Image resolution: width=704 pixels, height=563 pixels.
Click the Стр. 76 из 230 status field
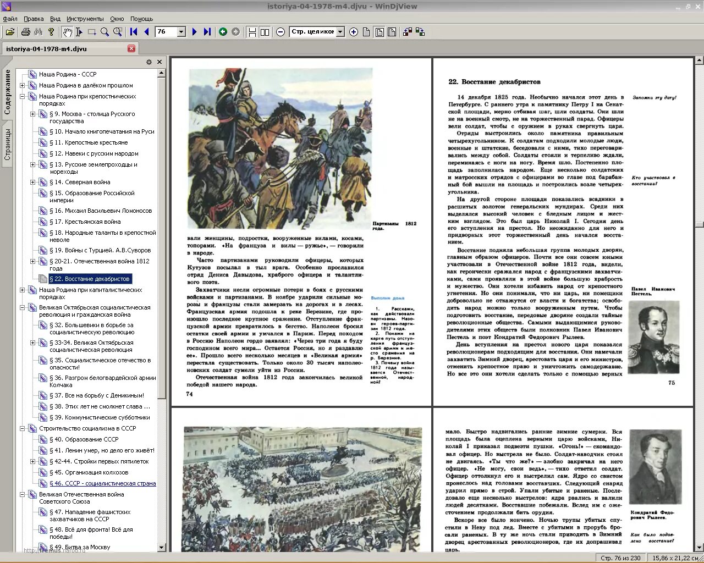tap(620, 558)
